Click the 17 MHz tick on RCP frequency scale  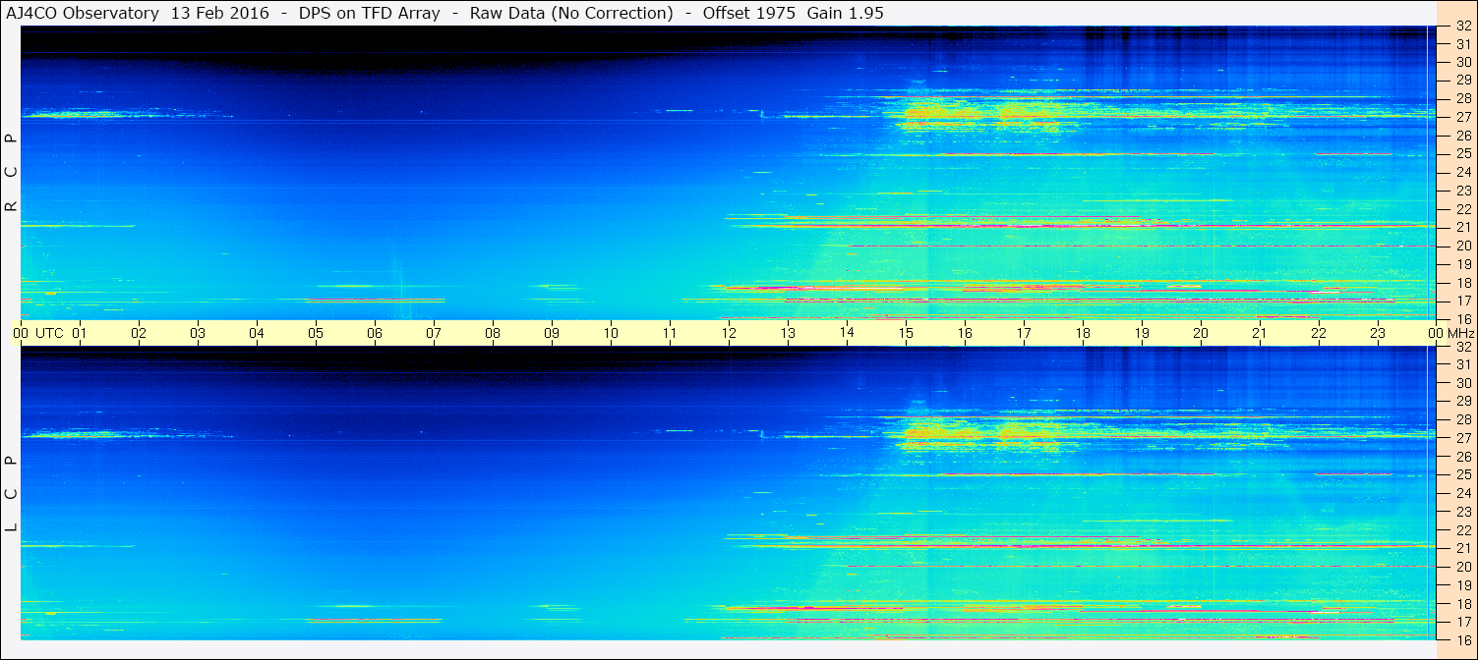click(x=1462, y=301)
